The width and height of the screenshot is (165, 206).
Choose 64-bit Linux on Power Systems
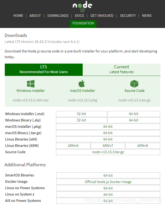click(108, 188)
